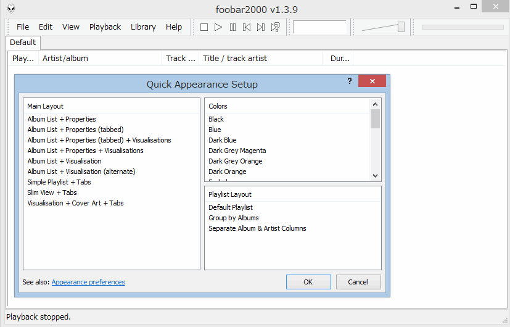510x327 pixels.
Task: Click the Play... column header
Action: pos(23,59)
